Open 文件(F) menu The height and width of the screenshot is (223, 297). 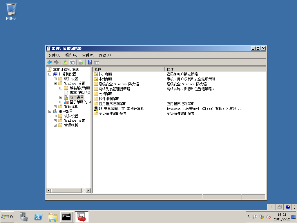(54, 55)
